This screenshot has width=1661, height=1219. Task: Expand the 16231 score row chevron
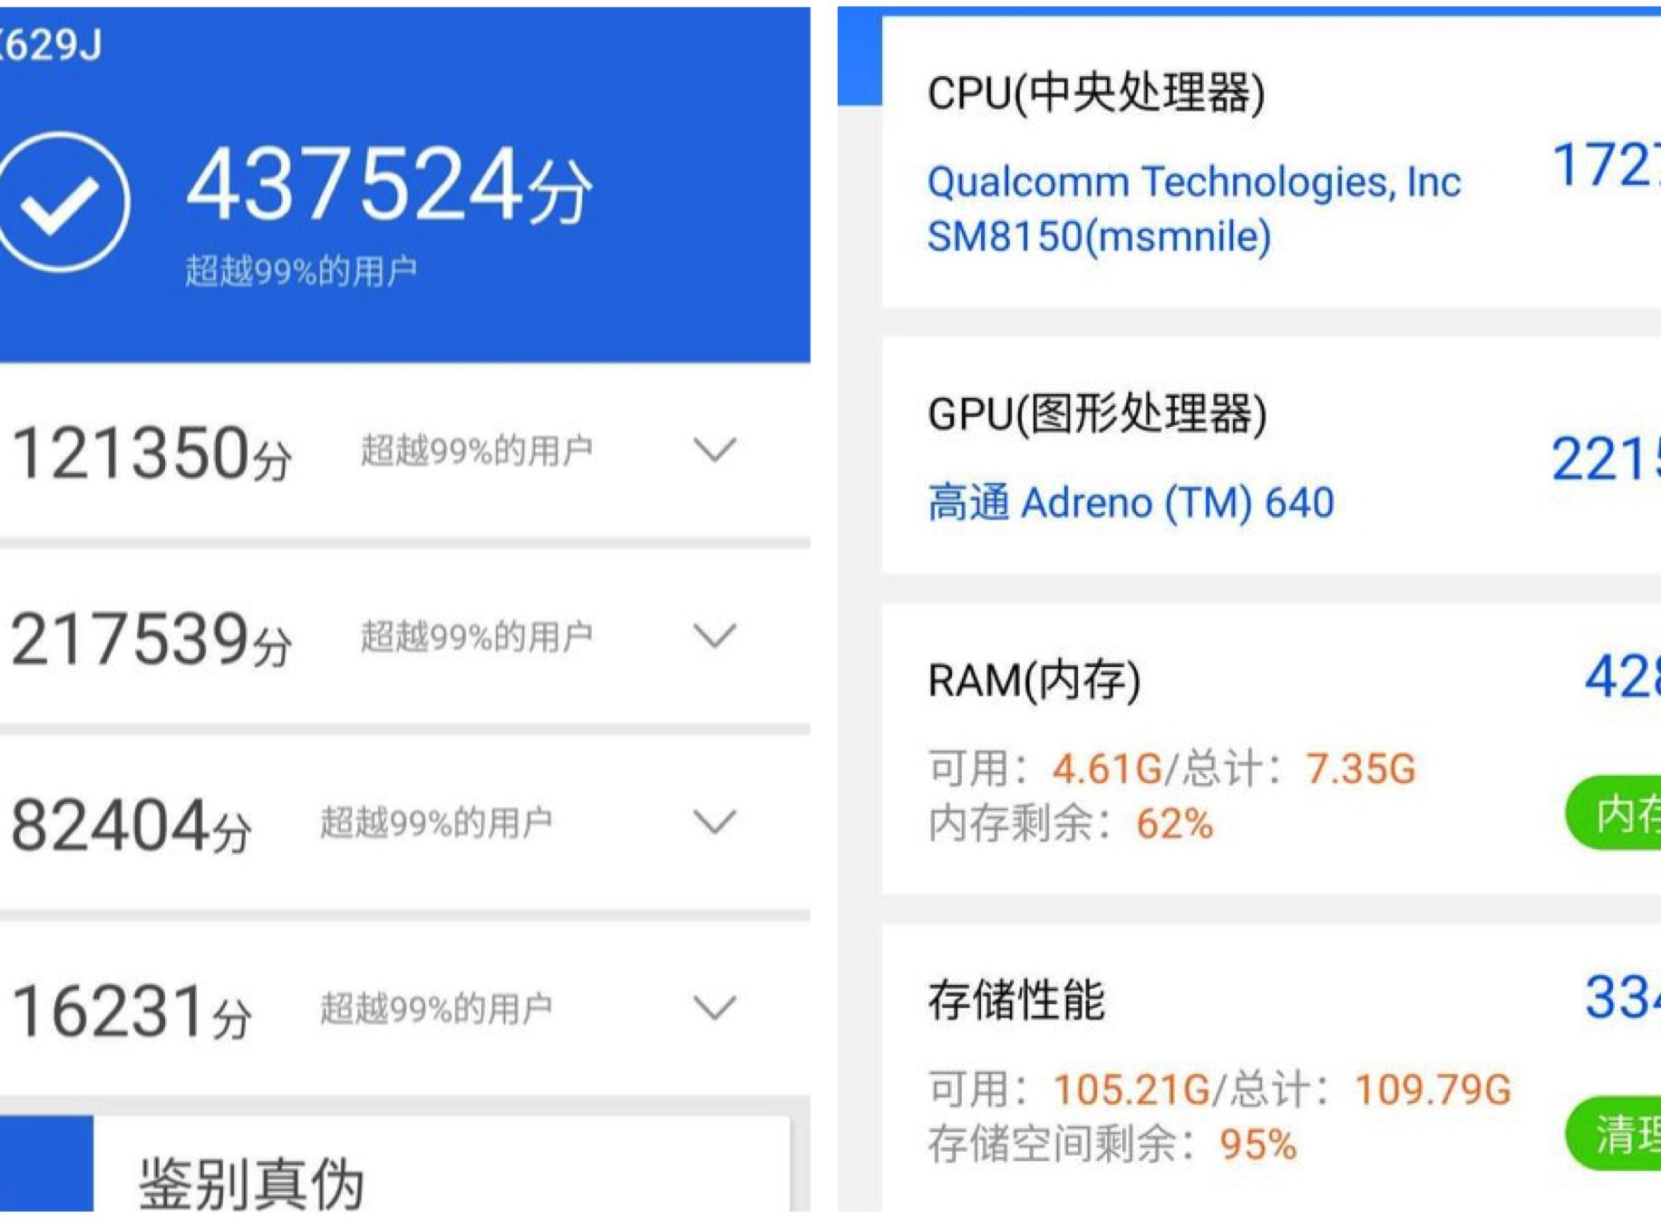click(714, 1008)
